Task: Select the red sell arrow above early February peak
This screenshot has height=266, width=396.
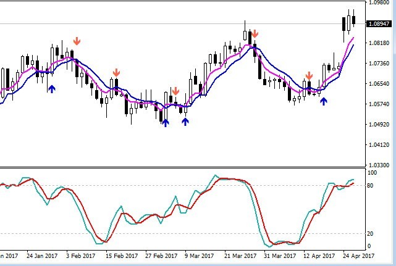Action: point(77,41)
